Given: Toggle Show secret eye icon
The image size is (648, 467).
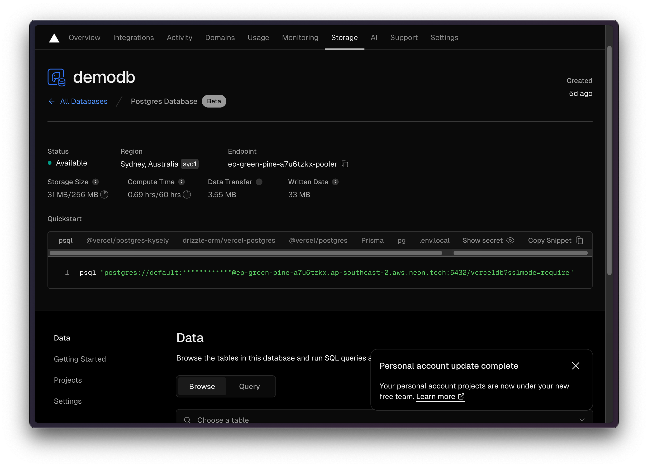Looking at the screenshot, I should (510, 240).
